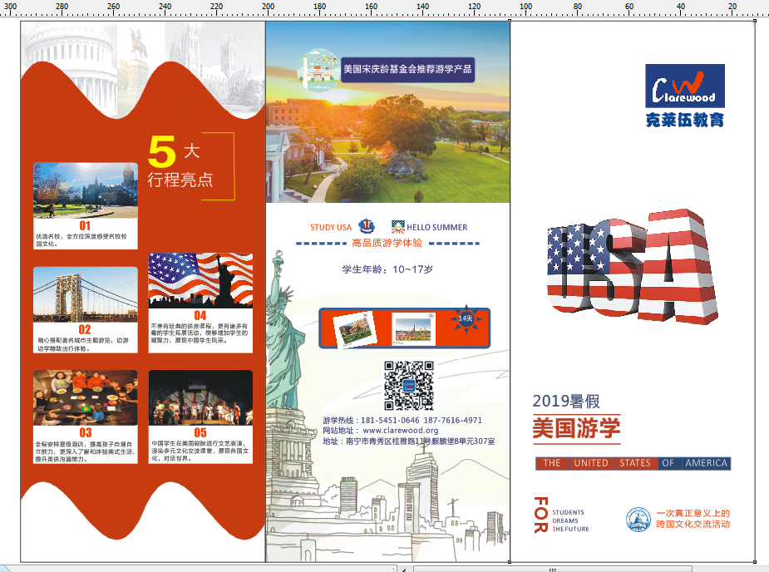Click the top ruler at the 100 mark
Viewport: 769px width, 572px height.
525,7
